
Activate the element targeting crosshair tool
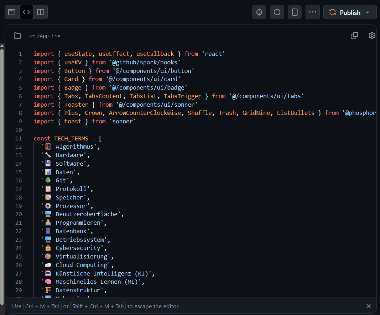259,12
